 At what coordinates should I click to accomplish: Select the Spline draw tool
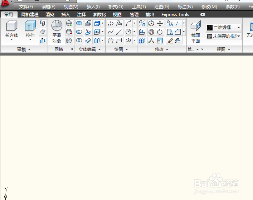tap(111, 32)
